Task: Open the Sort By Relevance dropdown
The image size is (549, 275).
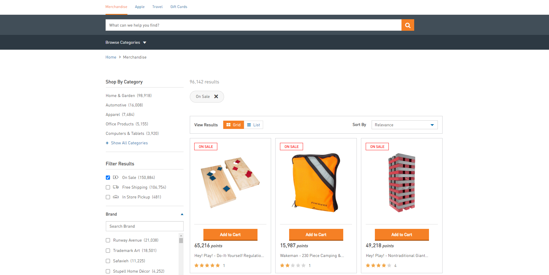Action: pos(404,125)
